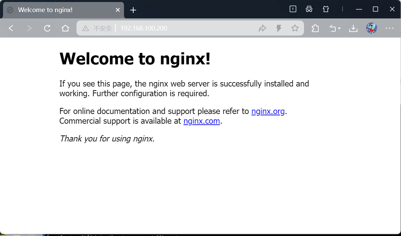Select the Welcome to nginx! tab
This screenshot has width=401, height=236.
coord(63,10)
